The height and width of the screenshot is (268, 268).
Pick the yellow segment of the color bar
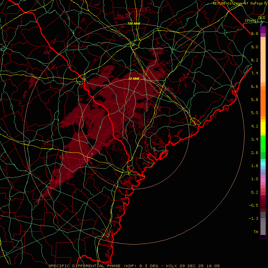[x=263, y=127]
